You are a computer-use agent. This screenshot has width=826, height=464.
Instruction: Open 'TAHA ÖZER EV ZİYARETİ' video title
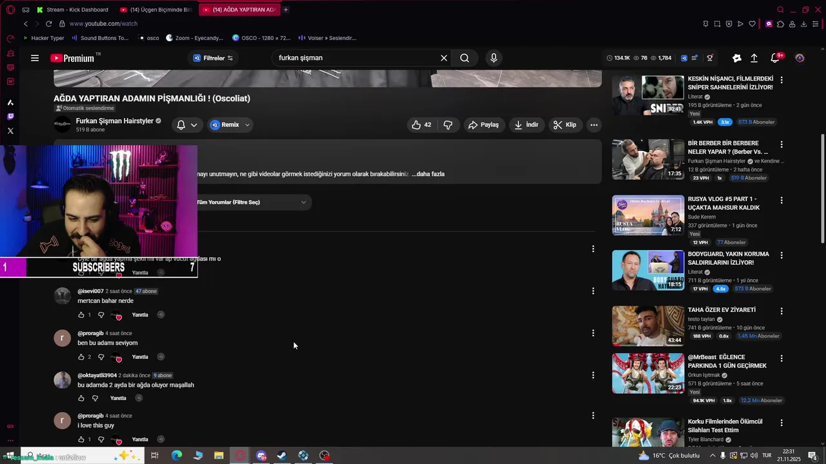pos(721,310)
